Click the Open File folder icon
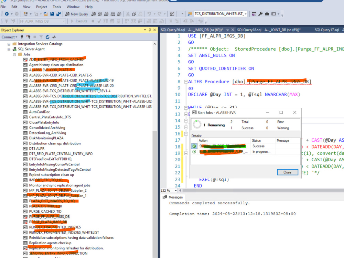 [x=46, y=14]
